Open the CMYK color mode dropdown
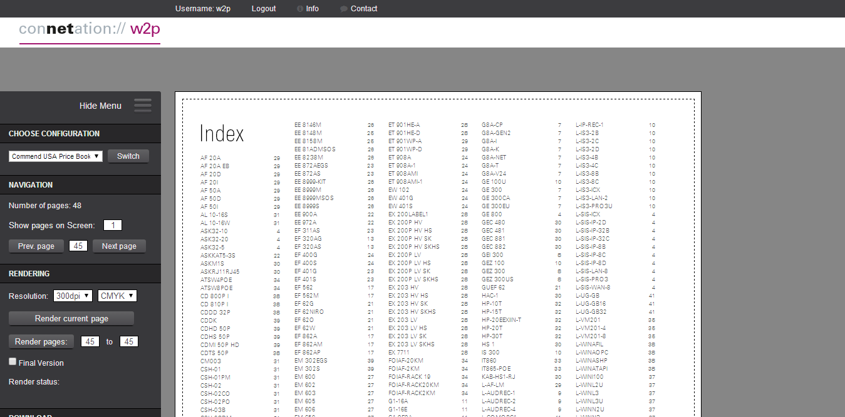Image resolution: width=845 pixels, height=417 pixels. pos(118,296)
